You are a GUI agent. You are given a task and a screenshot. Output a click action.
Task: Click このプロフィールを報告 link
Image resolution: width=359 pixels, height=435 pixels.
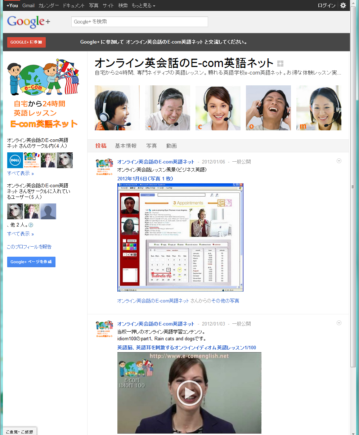29,247
